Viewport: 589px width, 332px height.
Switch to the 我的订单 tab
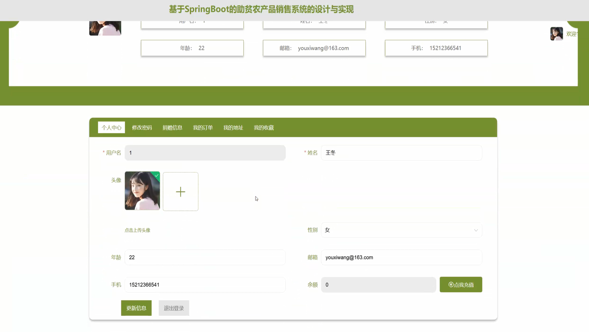coord(203,127)
